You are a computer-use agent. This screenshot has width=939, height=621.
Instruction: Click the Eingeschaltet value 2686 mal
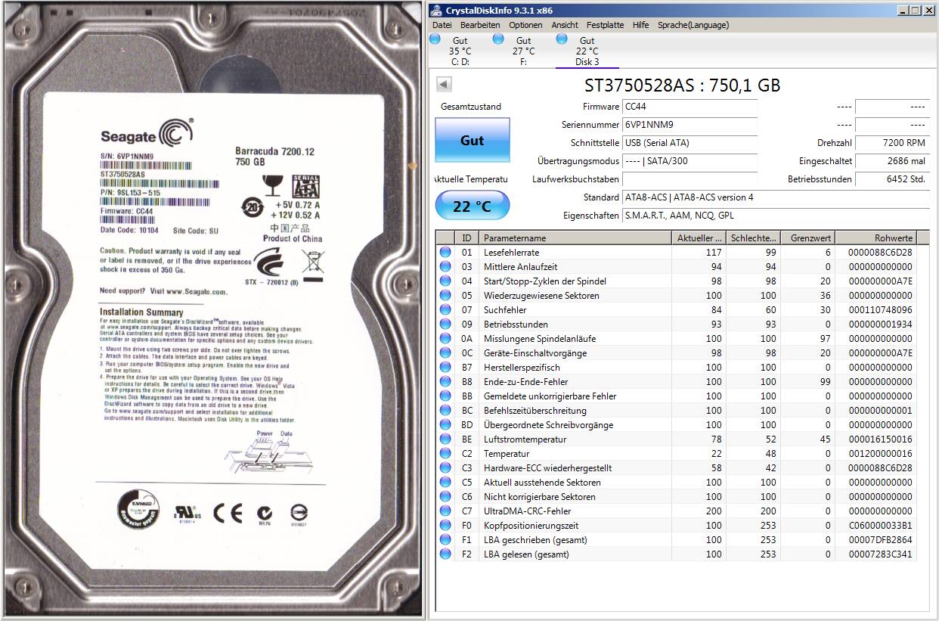(892, 161)
